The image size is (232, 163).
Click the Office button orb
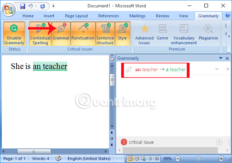tap(8, 10)
